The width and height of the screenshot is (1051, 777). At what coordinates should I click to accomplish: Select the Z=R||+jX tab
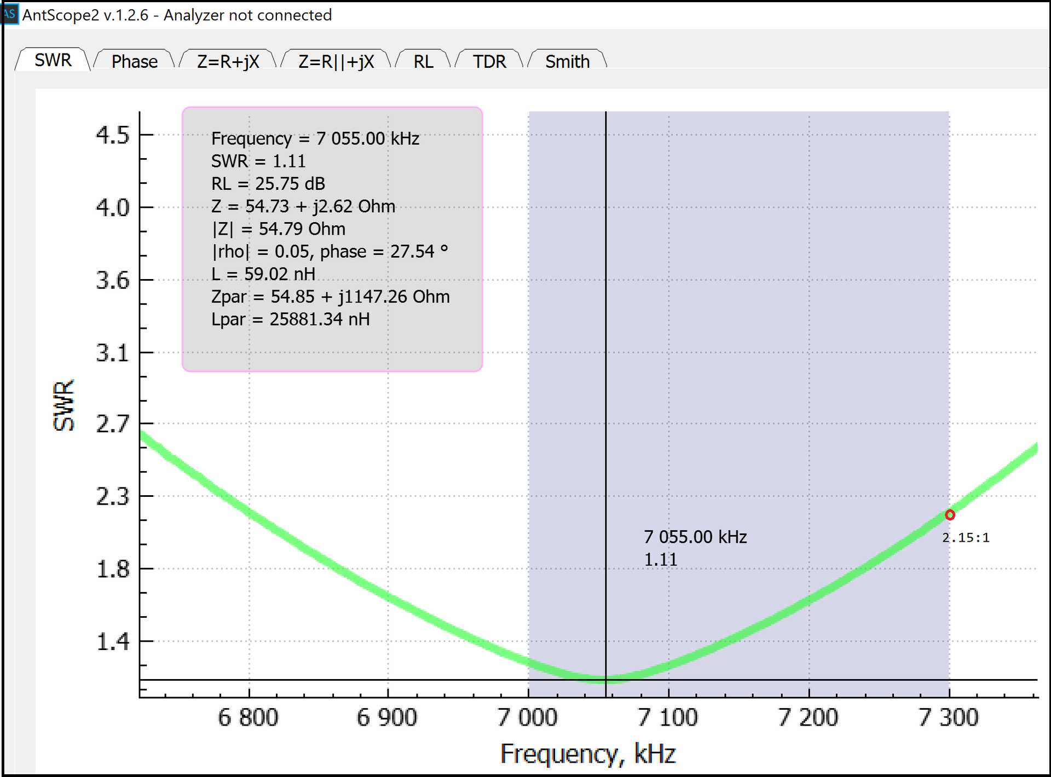pos(336,61)
